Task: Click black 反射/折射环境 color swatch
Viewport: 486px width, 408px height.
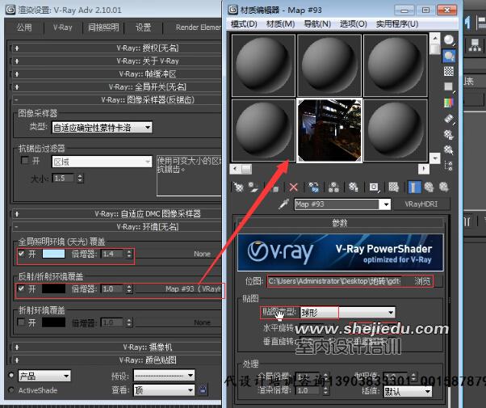Action: (53, 288)
